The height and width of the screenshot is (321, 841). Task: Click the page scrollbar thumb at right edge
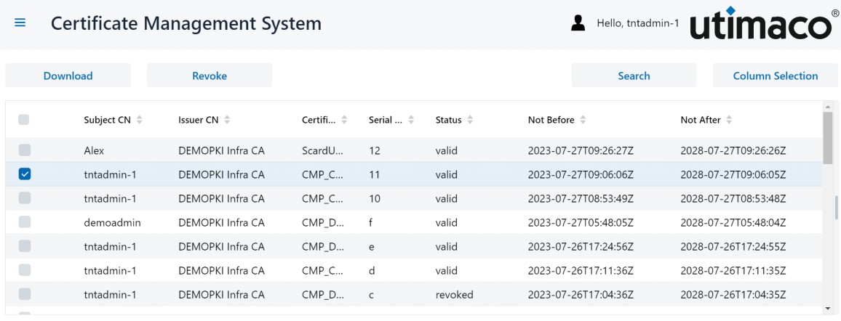pos(836,208)
